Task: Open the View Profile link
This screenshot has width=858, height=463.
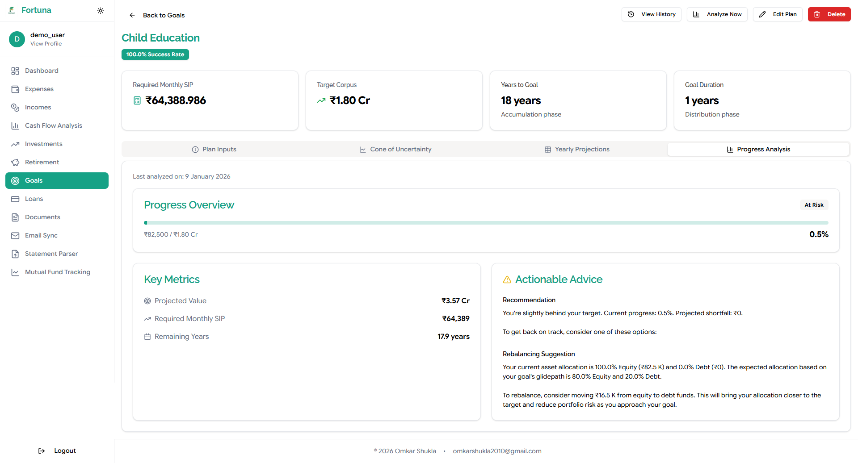Action: pyautogui.click(x=46, y=44)
